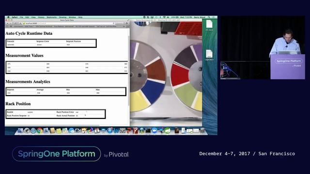Click the Measurements Analytics heading
Viewport: 310px width, 174px height.
click(28, 82)
